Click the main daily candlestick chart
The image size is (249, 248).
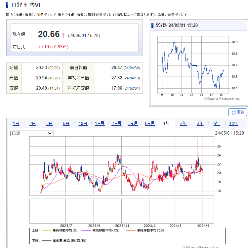pyautogui.click(x=122, y=165)
